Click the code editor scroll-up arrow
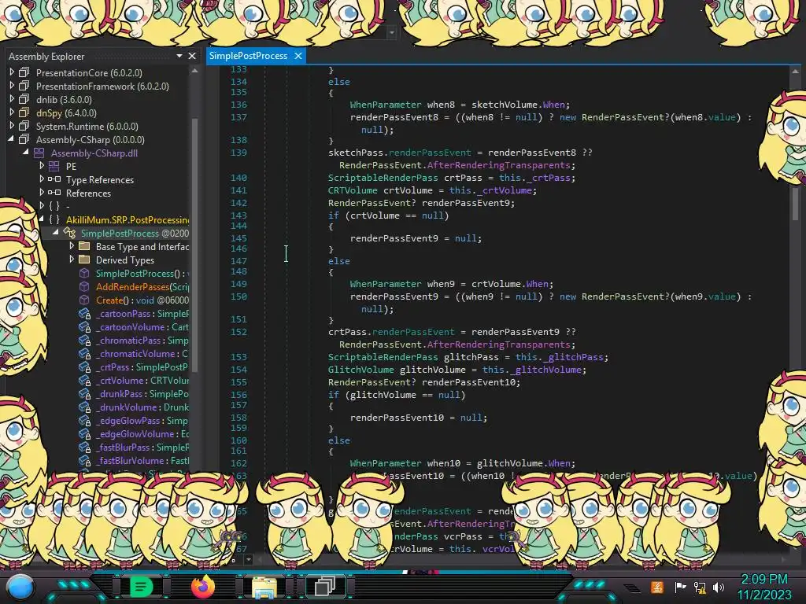Screen dimensions: 806x604 coord(796,72)
